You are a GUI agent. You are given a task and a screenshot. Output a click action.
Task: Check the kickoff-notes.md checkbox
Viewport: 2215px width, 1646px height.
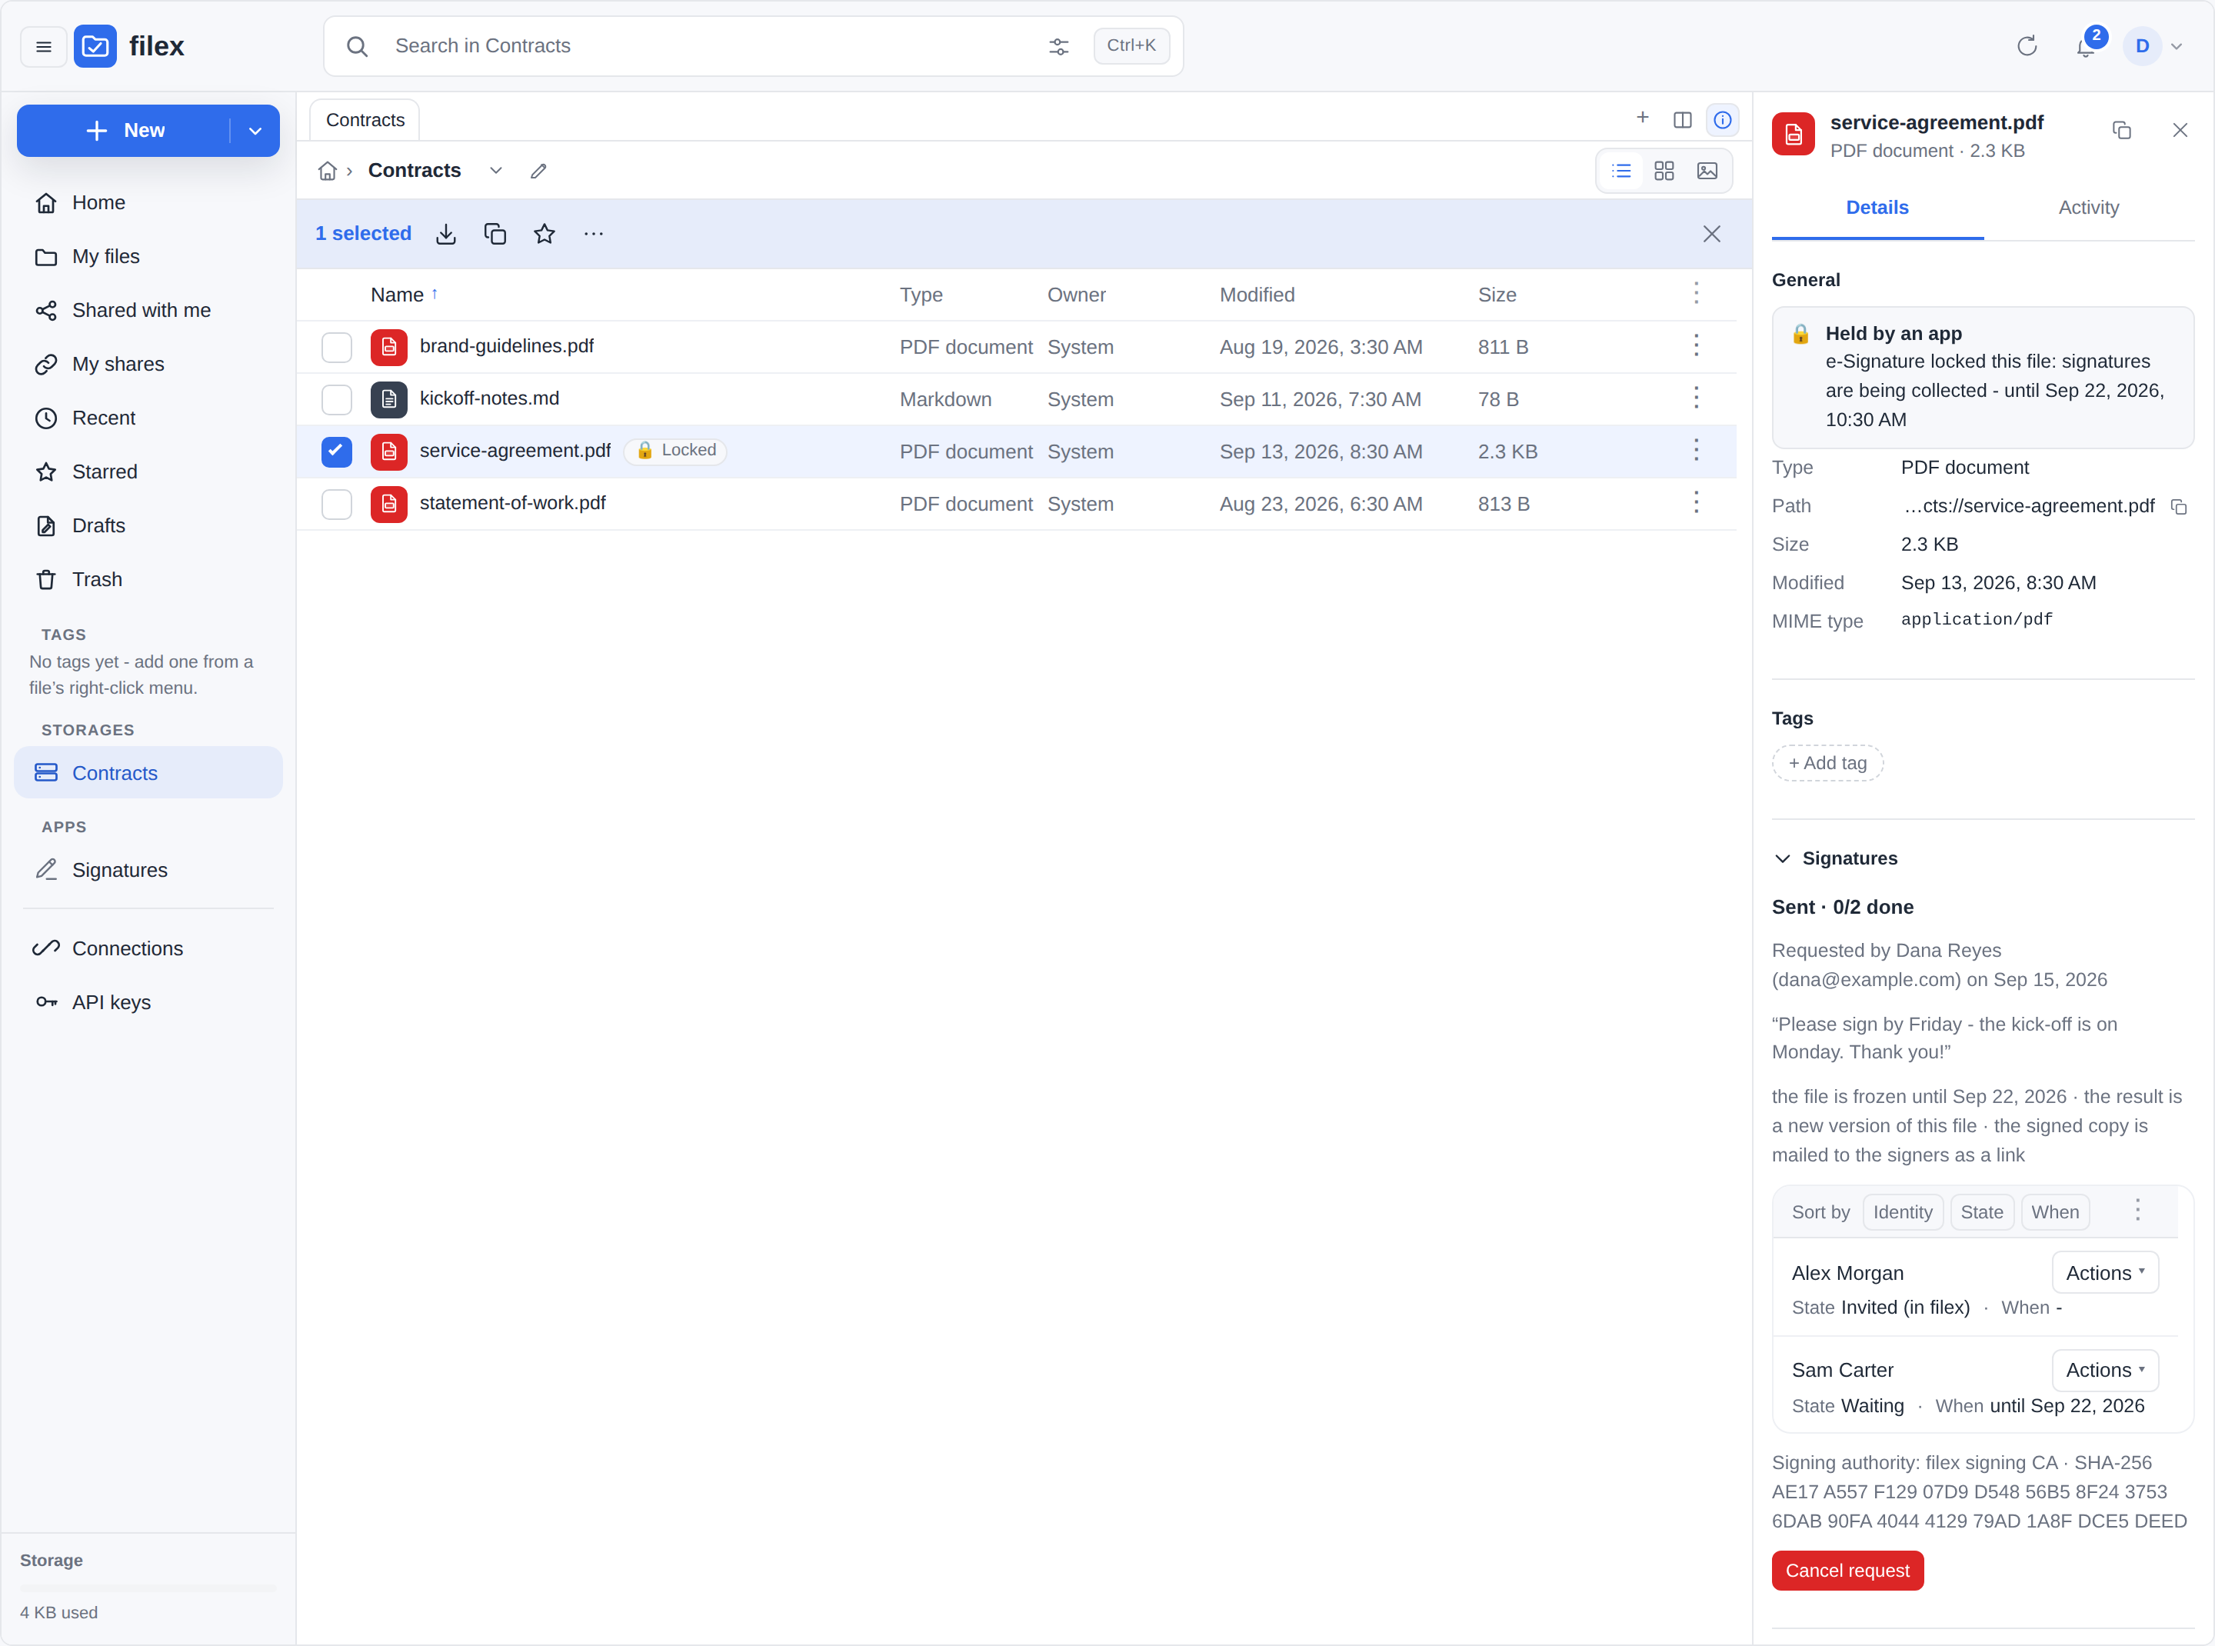click(337, 398)
